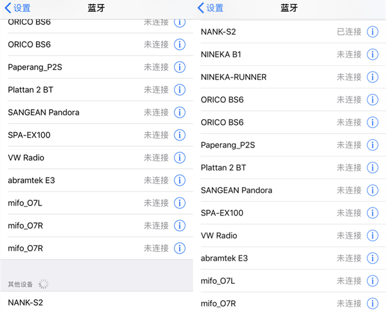
Task: Open info icon of connected NANK-S2, right screen
Action: coord(372,32)
